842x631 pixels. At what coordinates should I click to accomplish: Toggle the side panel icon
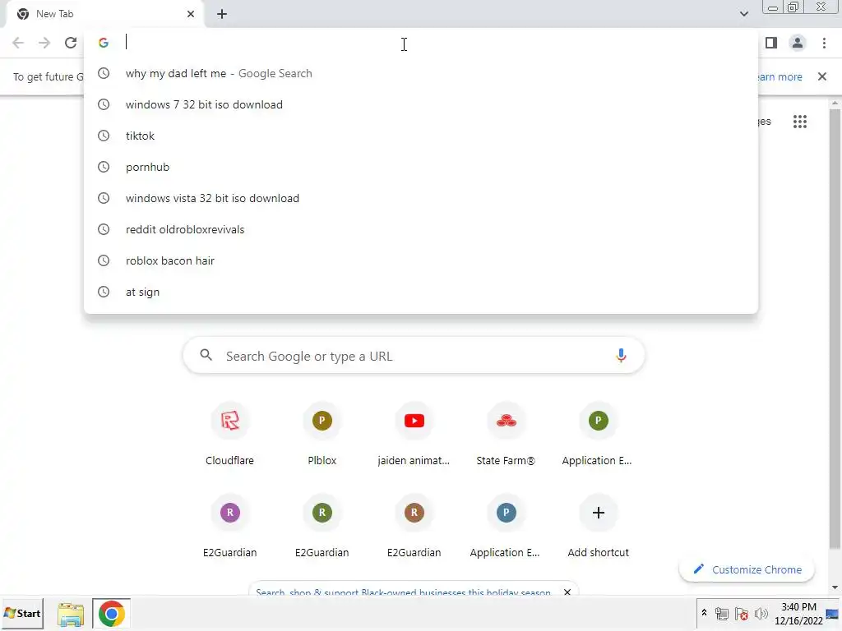coord(771,43)
